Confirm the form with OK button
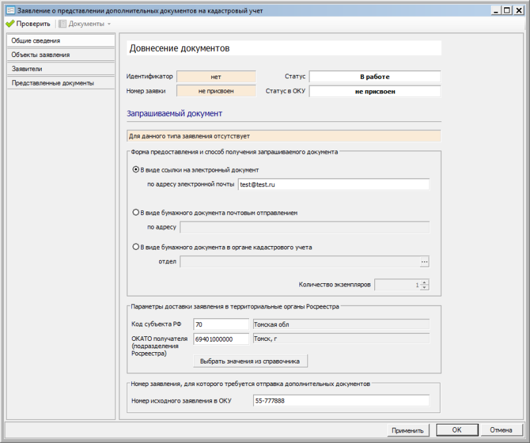The height and width of the screenshot is (443, 530). [456, 430]
